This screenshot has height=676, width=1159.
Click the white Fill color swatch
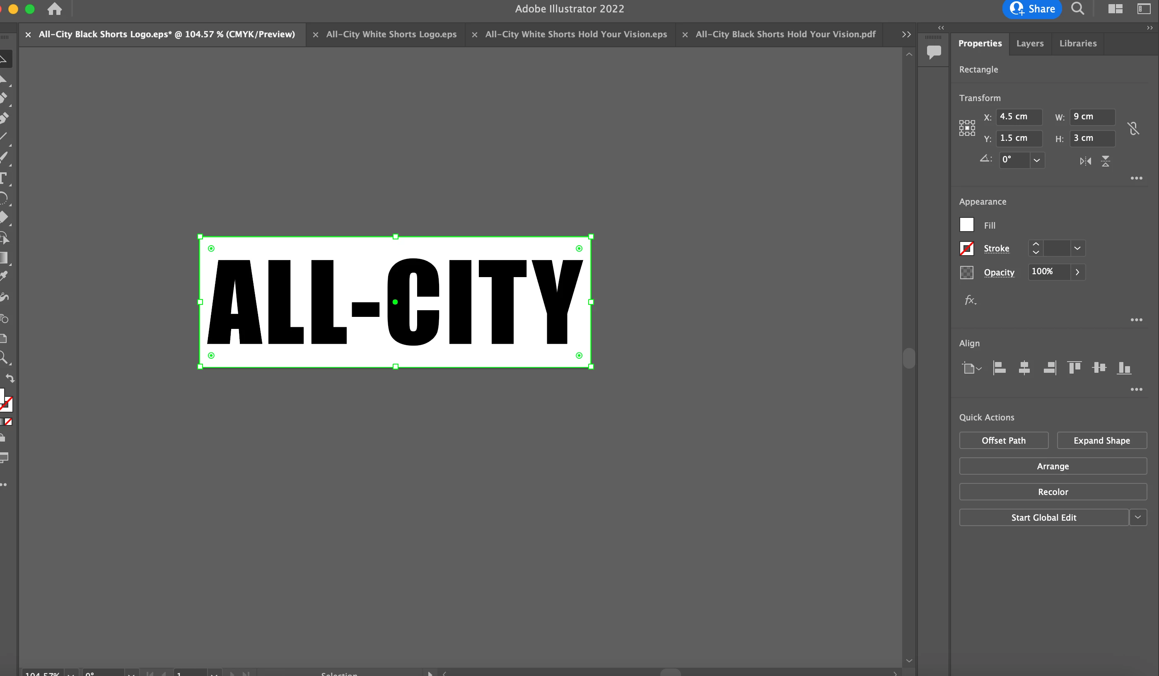point(966,225)
